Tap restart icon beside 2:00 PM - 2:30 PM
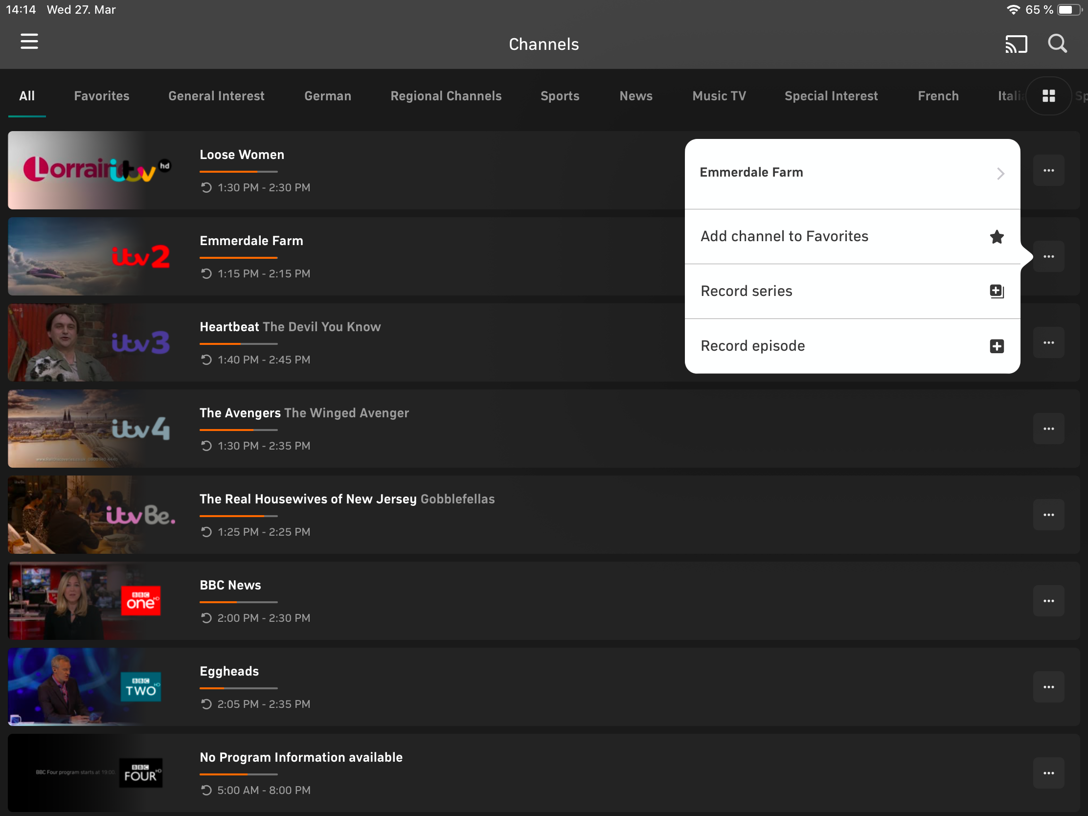The width and height of the screenshot is (1088, 816). 206,618
